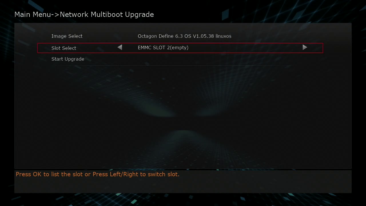Screen dimensions: 366x206
Task: Click the EMMC text in the slot value
Action: [x=145, y=48]
